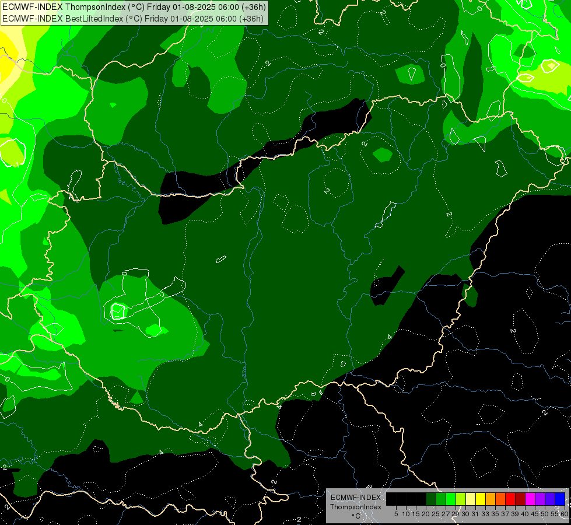Image resolution: width=571 pixels, height=525 pixels.
Task: Select the lime 29-30 legend swatch
Action: [x=461, y=499]
